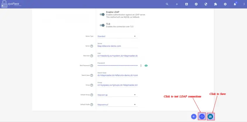Show the bind password with eye icon
This screenshot has height=122, width=247.
tap(146, 66)
